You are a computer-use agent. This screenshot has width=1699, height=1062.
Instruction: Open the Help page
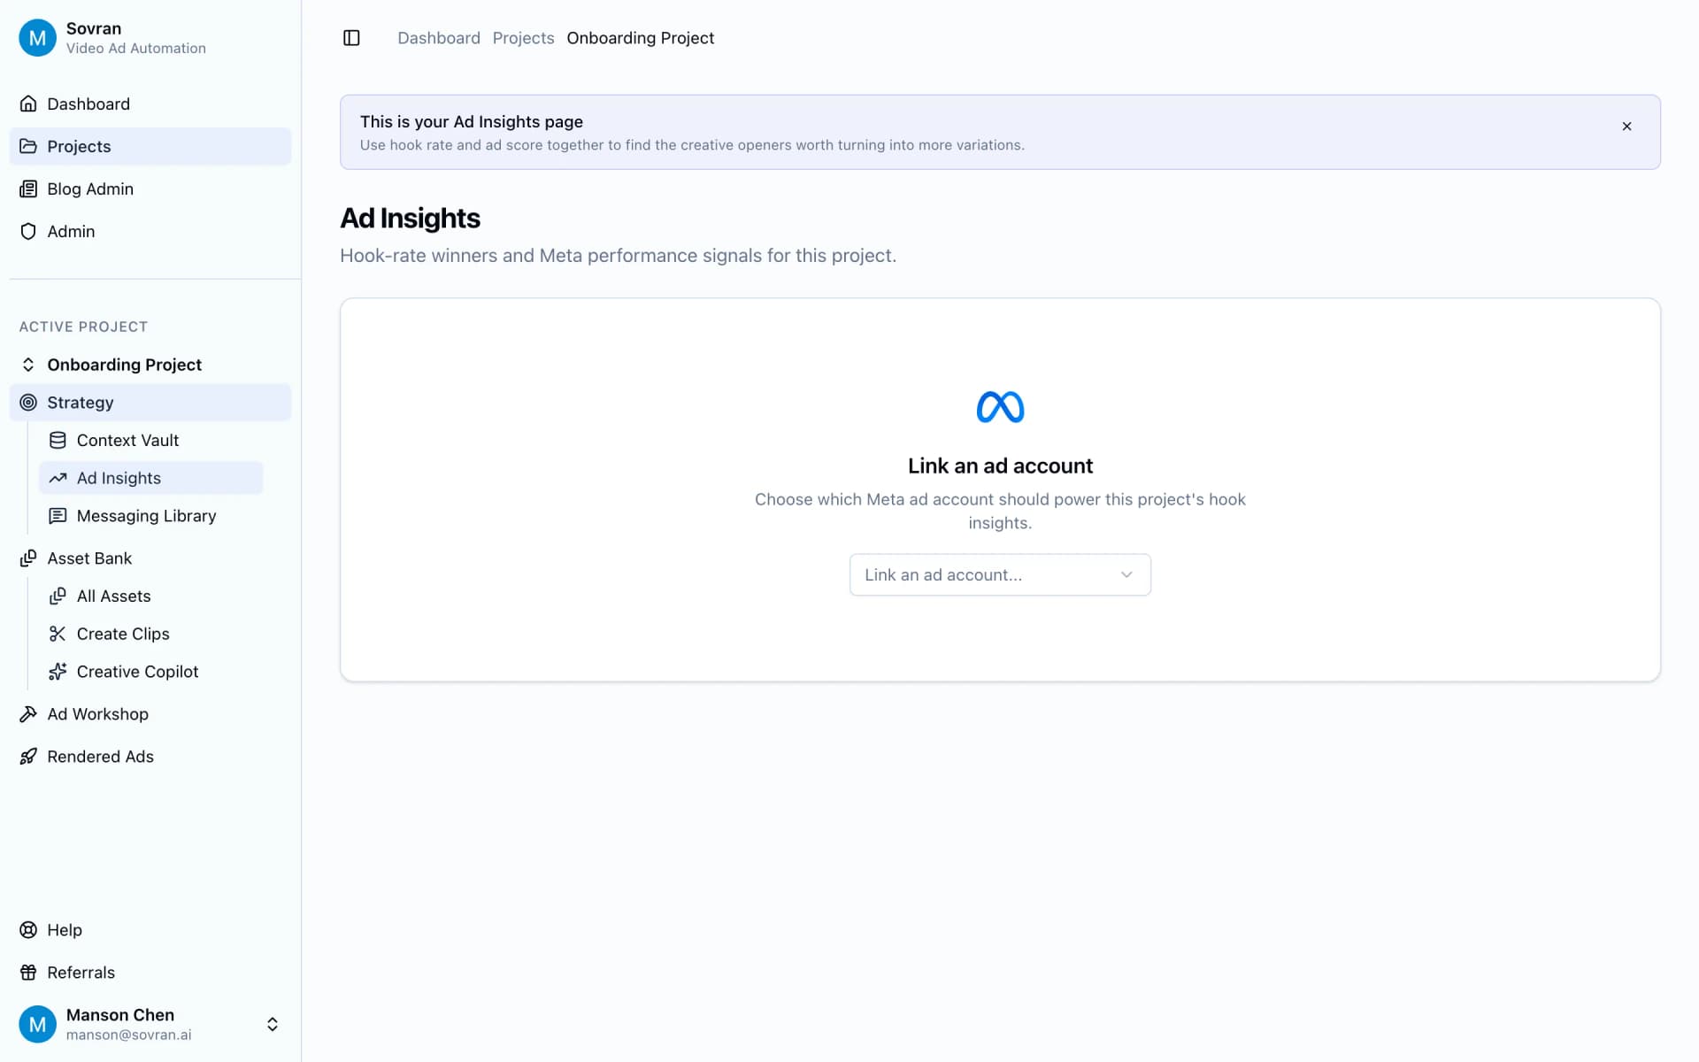pyautogui.click(x=150, y=930)
